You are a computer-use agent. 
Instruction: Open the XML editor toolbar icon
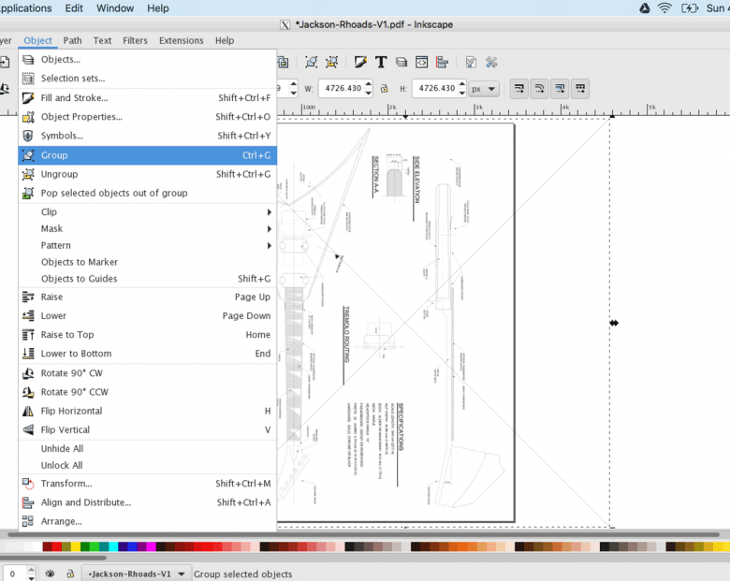[x=422, y=63]
